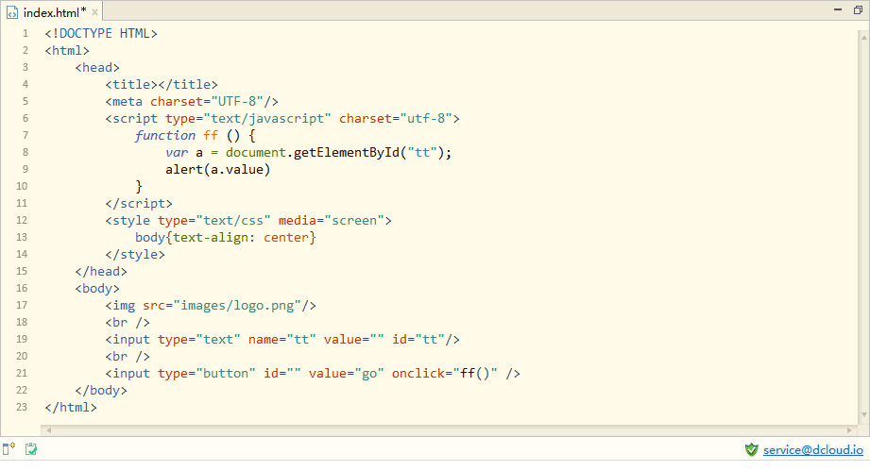Click the charset="UTF-8" meta line

point(192,102)
